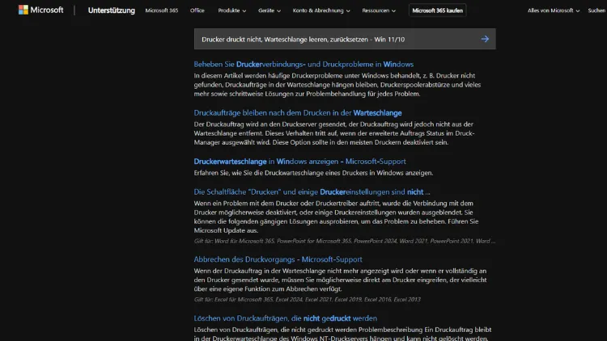Click text "Erfahren Sie, wie Sie die Druckwarteschlange"
This screenshot has width=607, height=341.
[x=313, y=173]
